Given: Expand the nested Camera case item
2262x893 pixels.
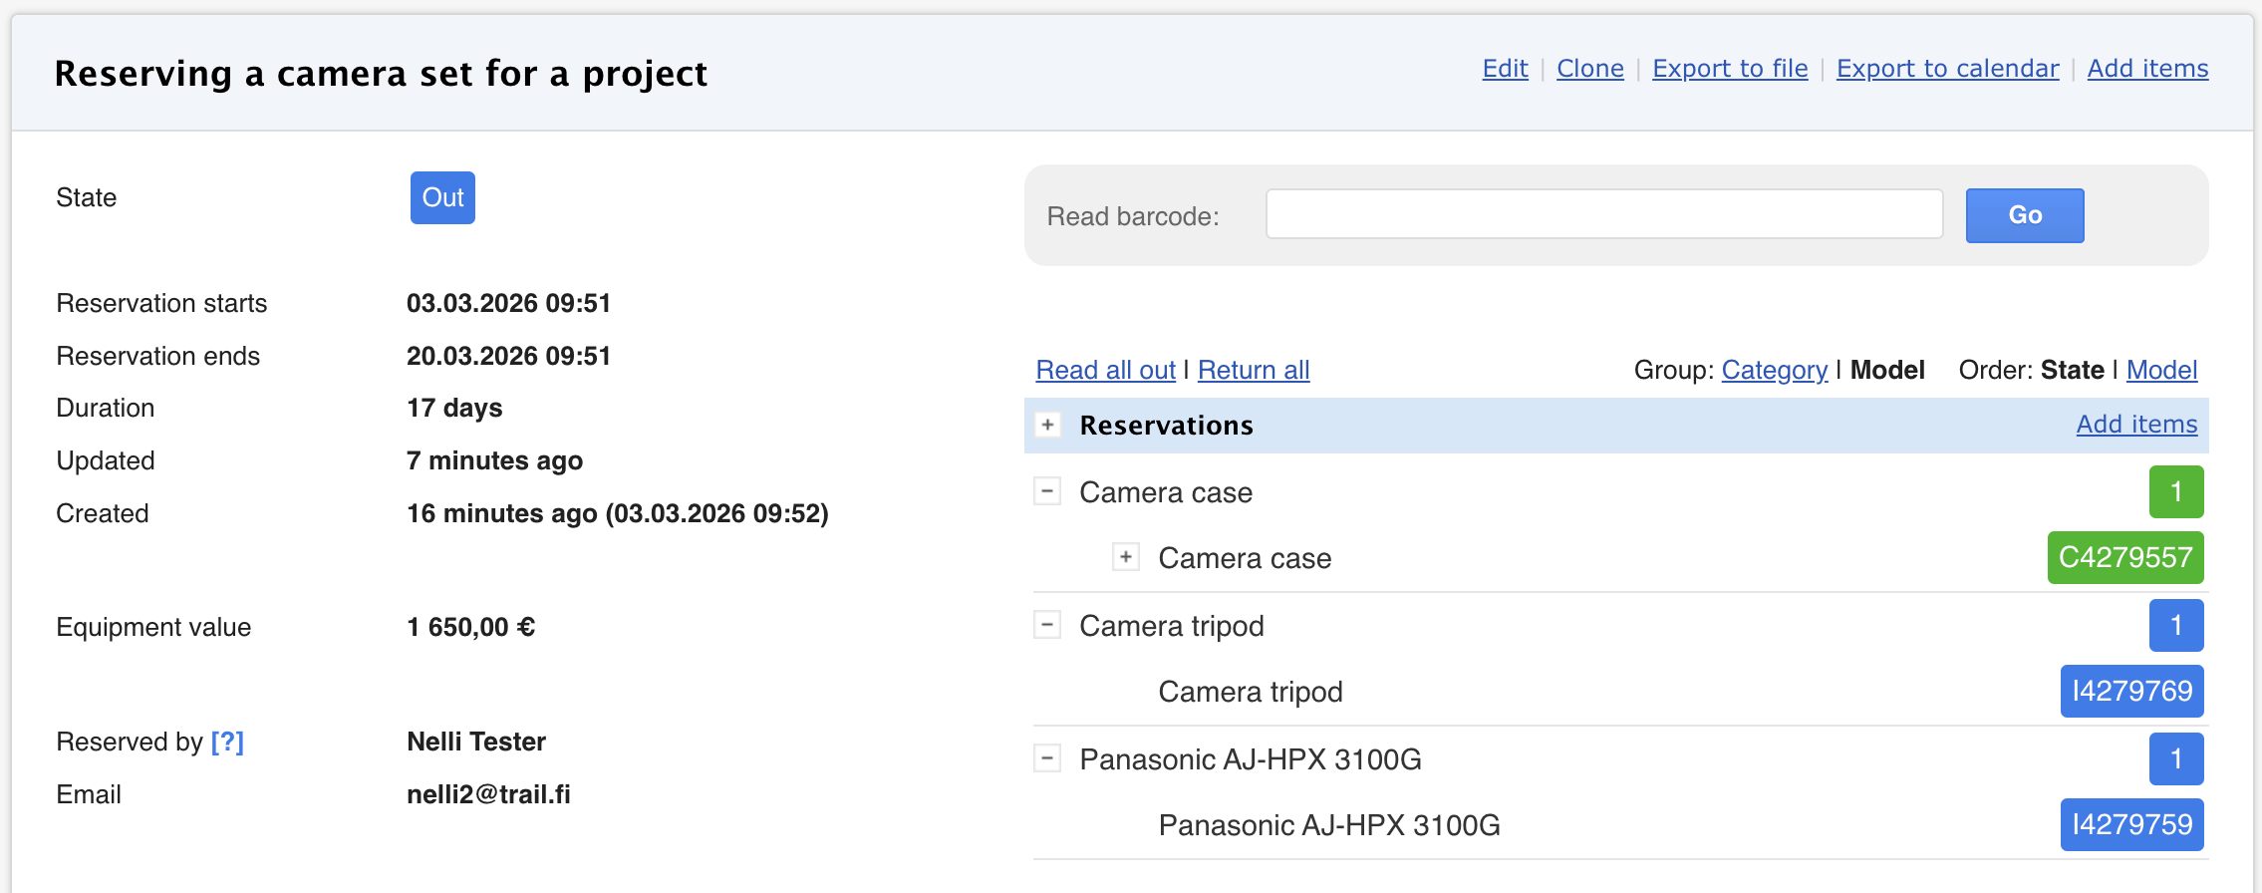Looking at the screenshot, I should (x=1125, y=557).
